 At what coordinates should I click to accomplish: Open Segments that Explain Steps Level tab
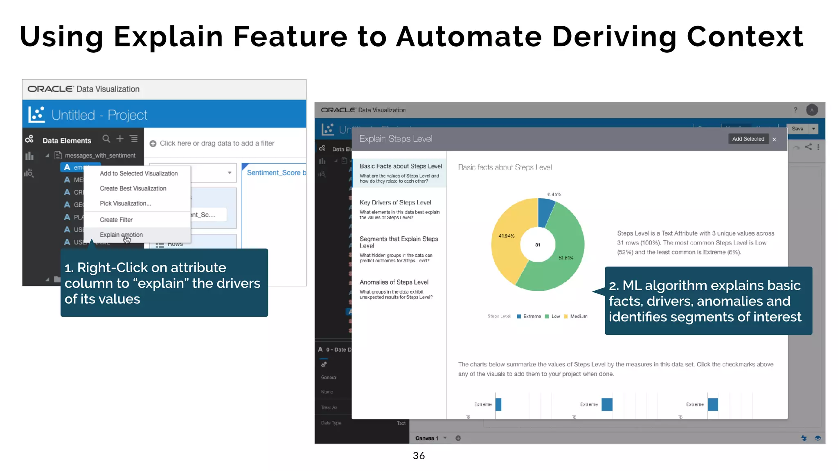click(399, 249)
